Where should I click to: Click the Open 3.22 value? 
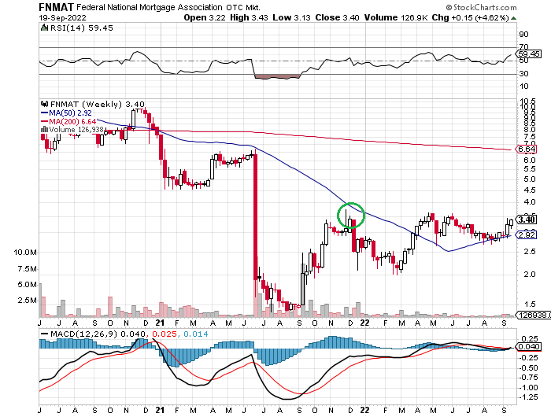(x=205, y=17)
